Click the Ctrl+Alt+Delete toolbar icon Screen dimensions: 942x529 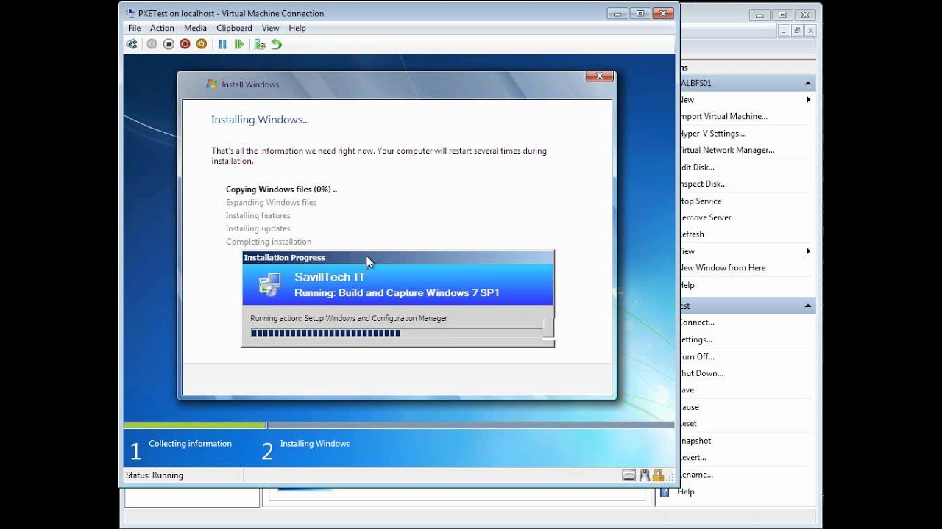point(132,44)
